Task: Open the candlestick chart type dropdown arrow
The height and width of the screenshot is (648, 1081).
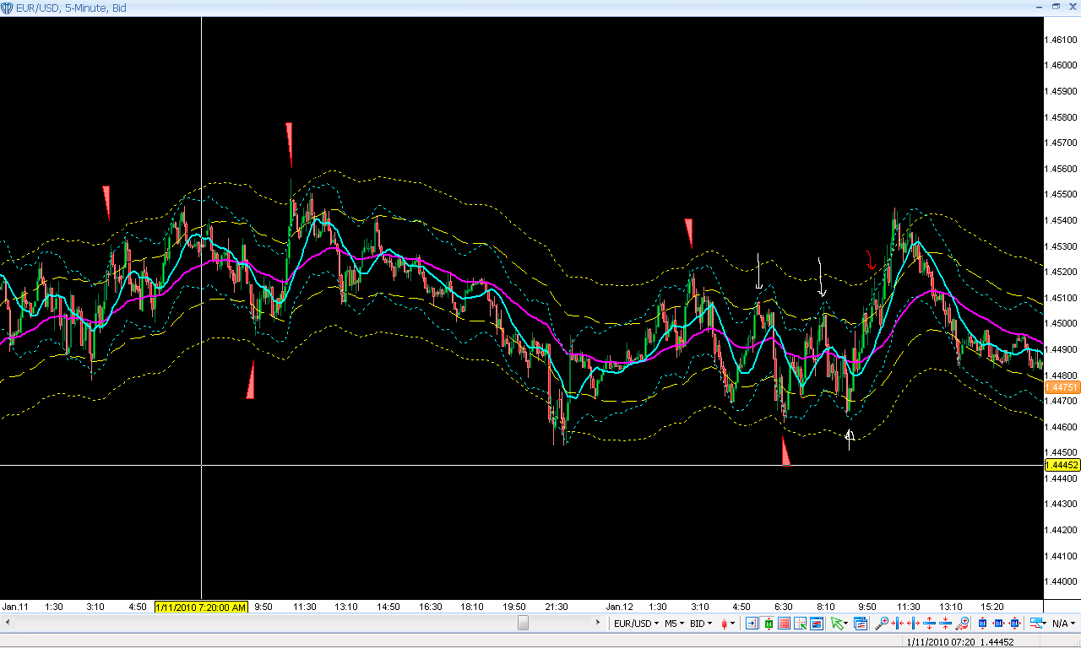Action: (733, 624)
